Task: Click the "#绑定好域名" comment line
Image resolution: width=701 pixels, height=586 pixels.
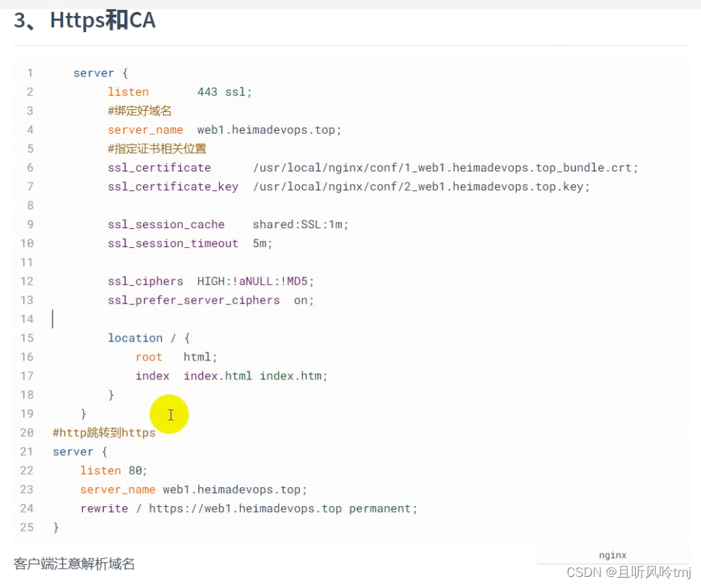Action: coord(139,111)
